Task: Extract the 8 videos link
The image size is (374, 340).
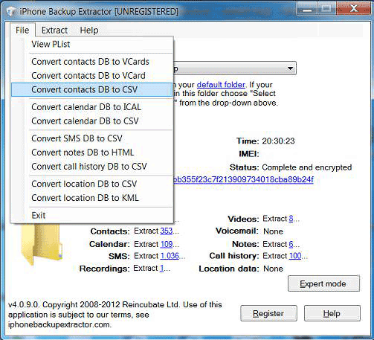Action: point(291,219)
